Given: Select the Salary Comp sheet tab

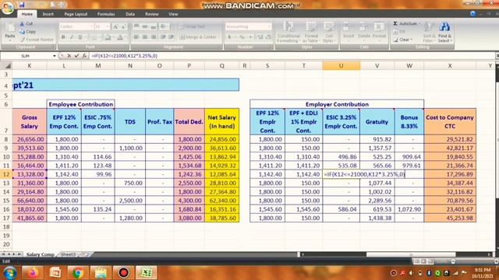Looking at the screenshot, I should pyautogui.click(x=40, y=254).
